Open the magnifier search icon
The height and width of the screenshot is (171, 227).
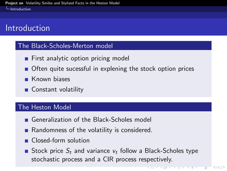point(219,168)
